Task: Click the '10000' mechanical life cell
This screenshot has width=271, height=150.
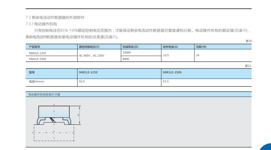Action: pyautogui.click(x=126, y=52)
